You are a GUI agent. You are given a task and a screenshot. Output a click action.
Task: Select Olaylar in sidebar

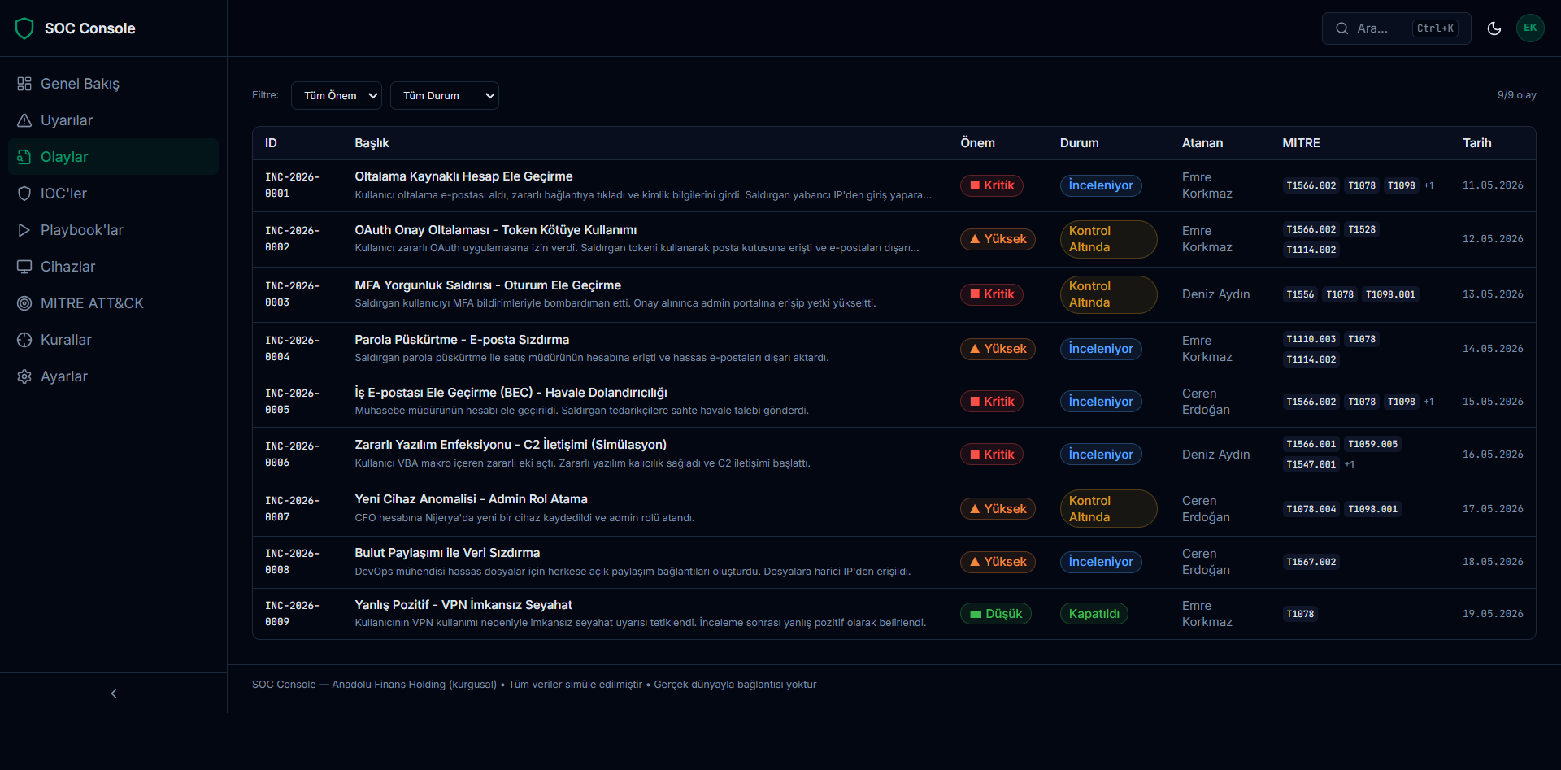(x=113, y=157)
